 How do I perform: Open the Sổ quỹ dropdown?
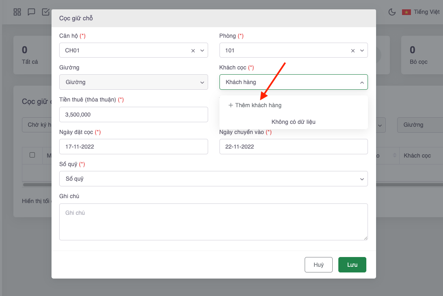click(x=213, y=179)
